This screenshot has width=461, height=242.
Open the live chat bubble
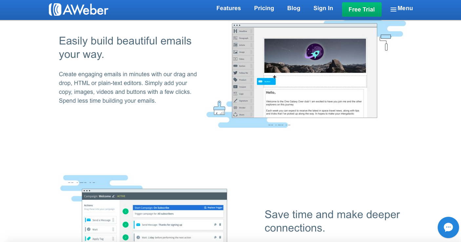(448, 227)
